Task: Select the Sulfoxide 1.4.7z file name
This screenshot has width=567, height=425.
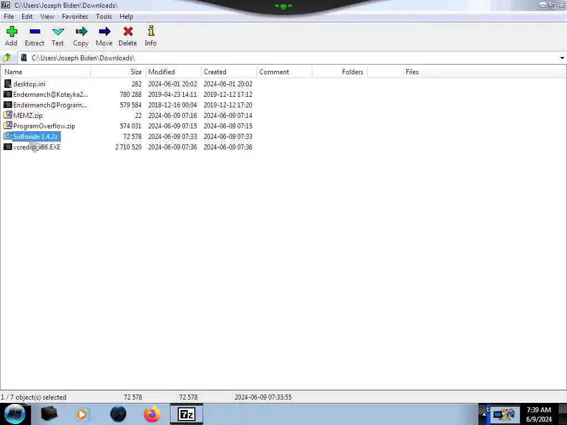Action: pos(35,136)
